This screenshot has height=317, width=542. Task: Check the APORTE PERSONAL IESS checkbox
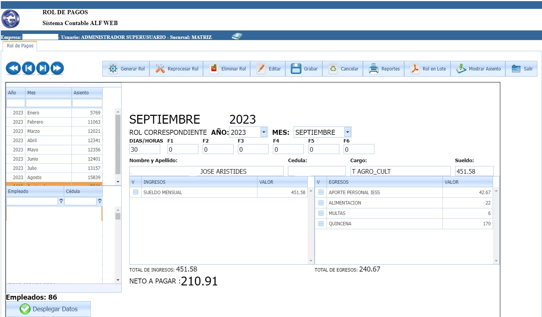pos(321,192)
